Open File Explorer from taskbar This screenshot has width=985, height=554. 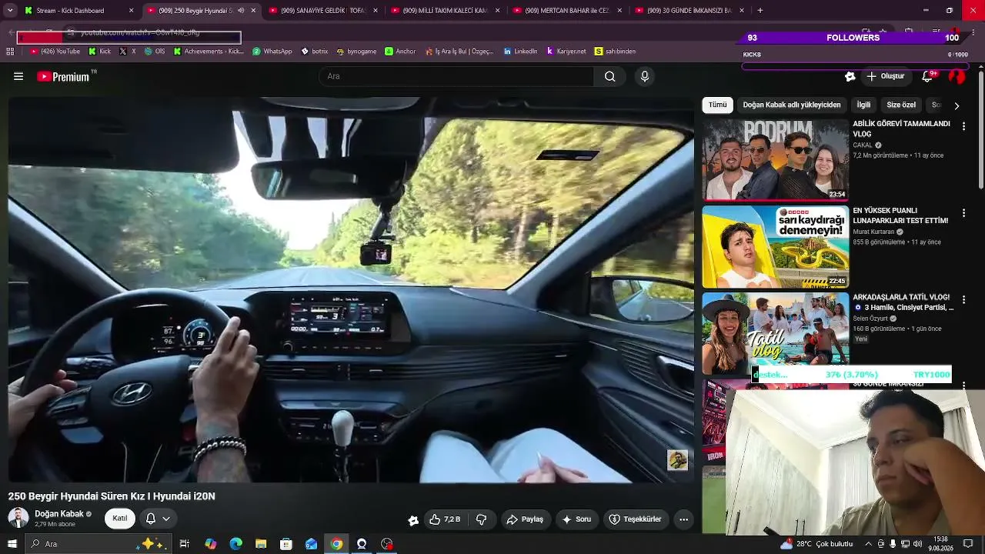pyautogui.click(x=261, y=544)
